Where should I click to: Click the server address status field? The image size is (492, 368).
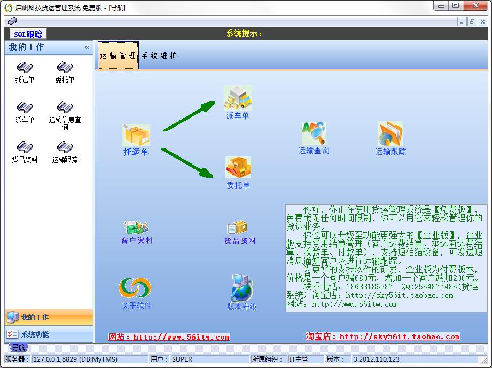(x=89, y=359)
